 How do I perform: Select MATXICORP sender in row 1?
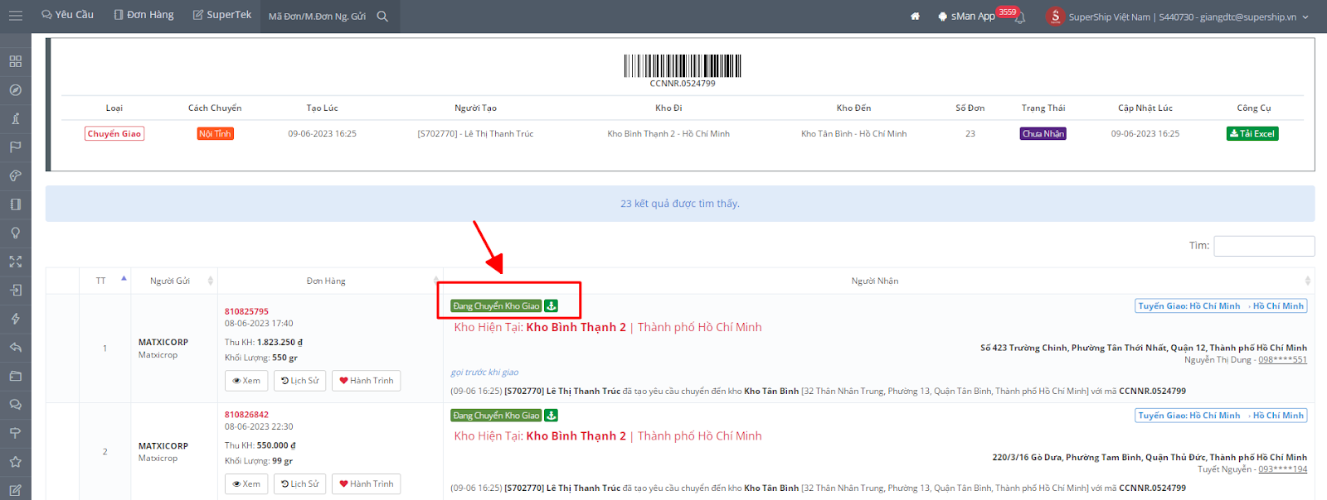click(163, 342)
